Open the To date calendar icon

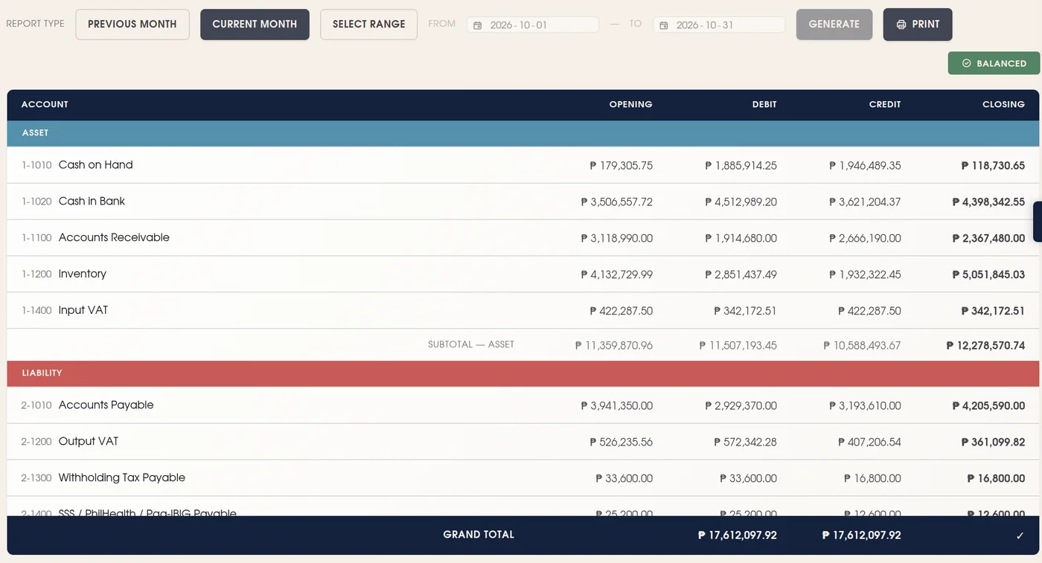[664, 25]
